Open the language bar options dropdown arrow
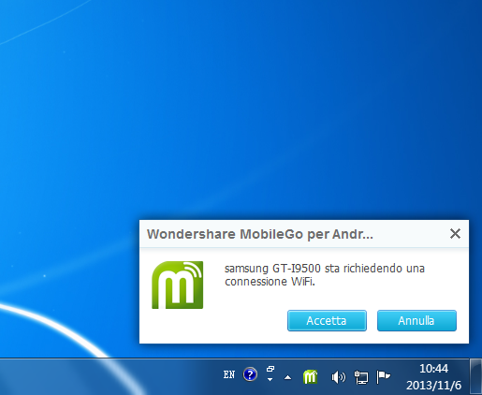The height and width of the screenshot is (395, 482). coord(270,380)
